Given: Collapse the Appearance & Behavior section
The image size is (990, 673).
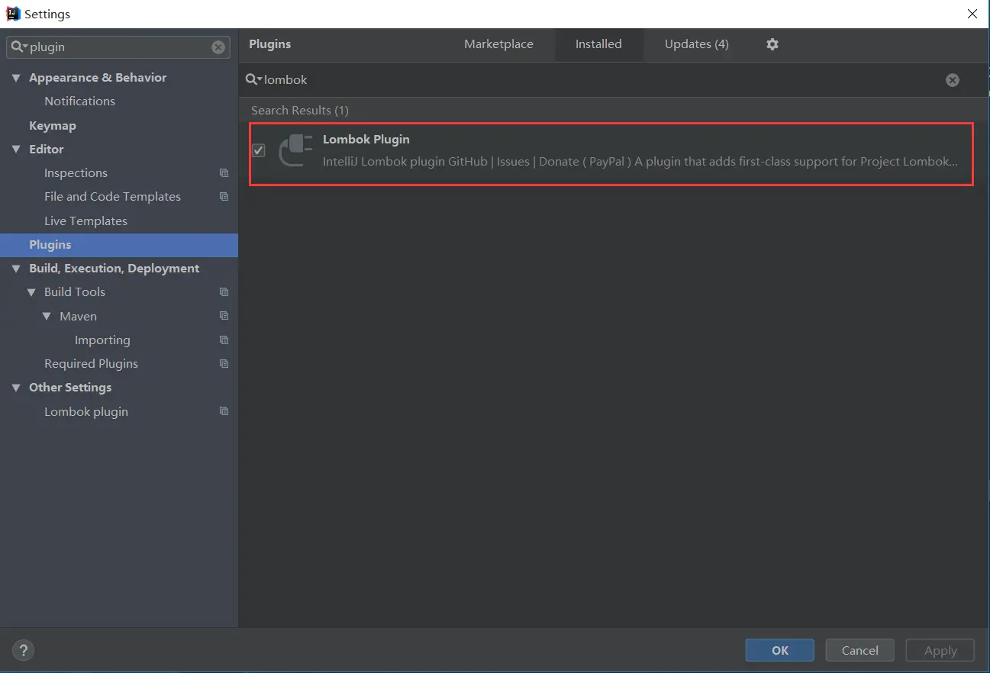Looking at the screenshot, I should click(16, 78).
